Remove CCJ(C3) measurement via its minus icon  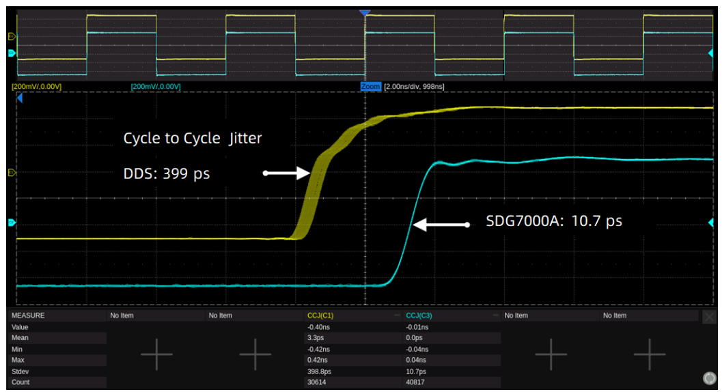point(496,316)
